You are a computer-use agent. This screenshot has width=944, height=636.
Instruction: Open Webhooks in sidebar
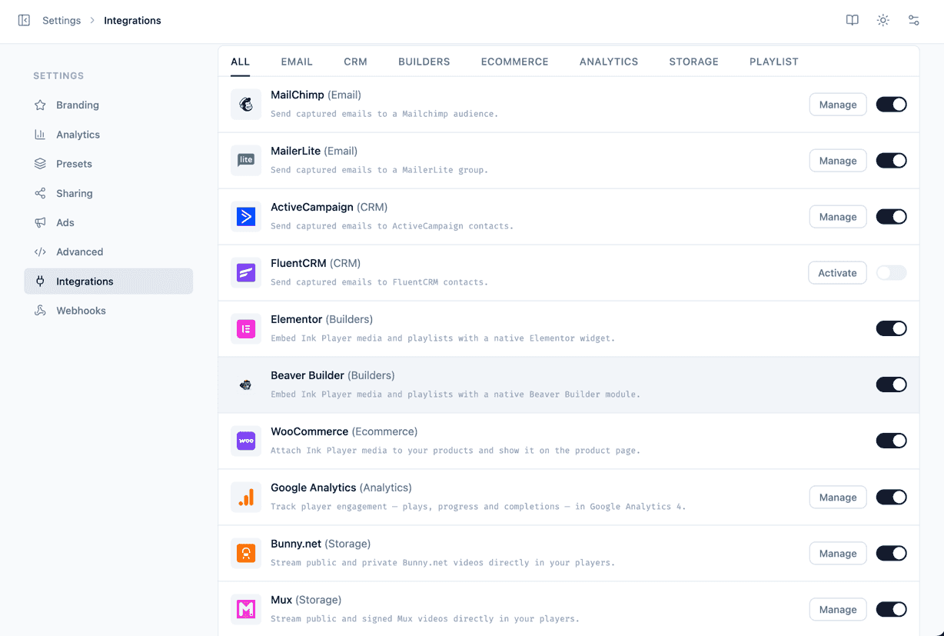(x=108, y=311)
